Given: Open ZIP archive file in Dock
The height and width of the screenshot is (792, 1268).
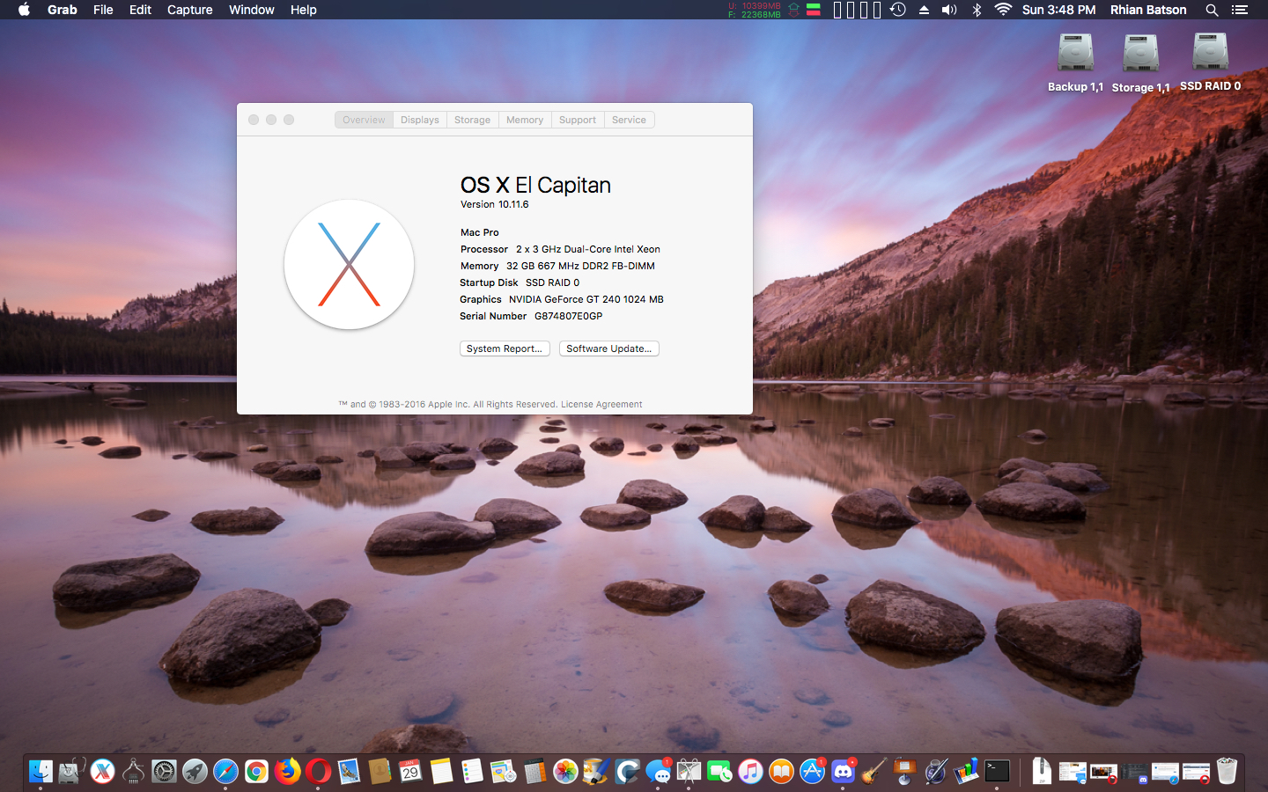Looking at the screenshot, I should (x=1042, y=772).
